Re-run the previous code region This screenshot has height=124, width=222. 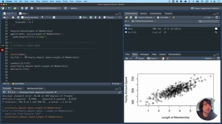[91, 18]
